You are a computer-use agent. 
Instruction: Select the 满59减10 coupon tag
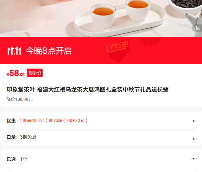[77, 121]
